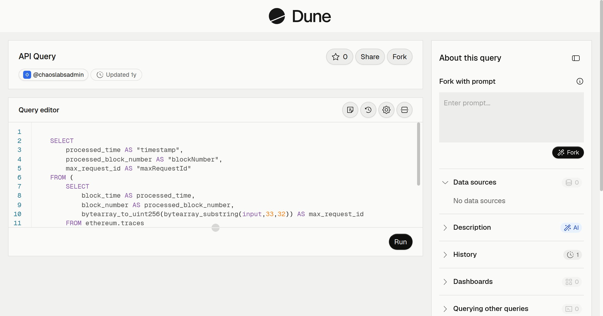Run the query
The height and width of the screenshot is (316, 603).
400,242
